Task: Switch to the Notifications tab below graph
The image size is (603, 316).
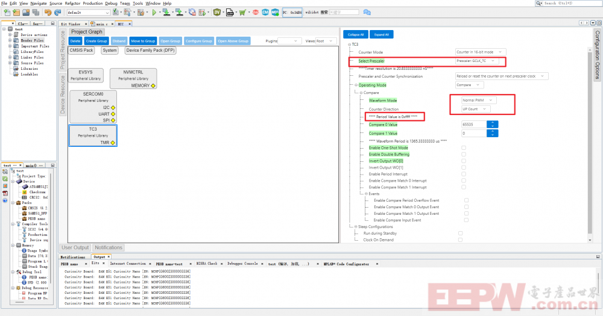Action: (109, 247)
